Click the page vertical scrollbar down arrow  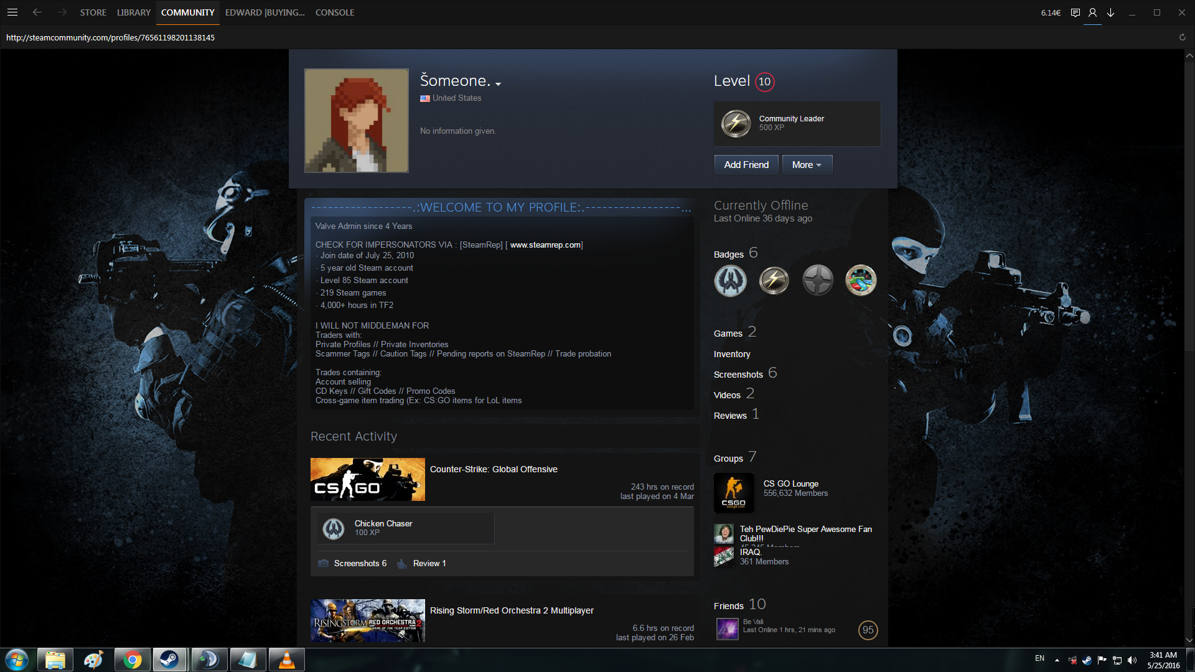[1189, 640]
